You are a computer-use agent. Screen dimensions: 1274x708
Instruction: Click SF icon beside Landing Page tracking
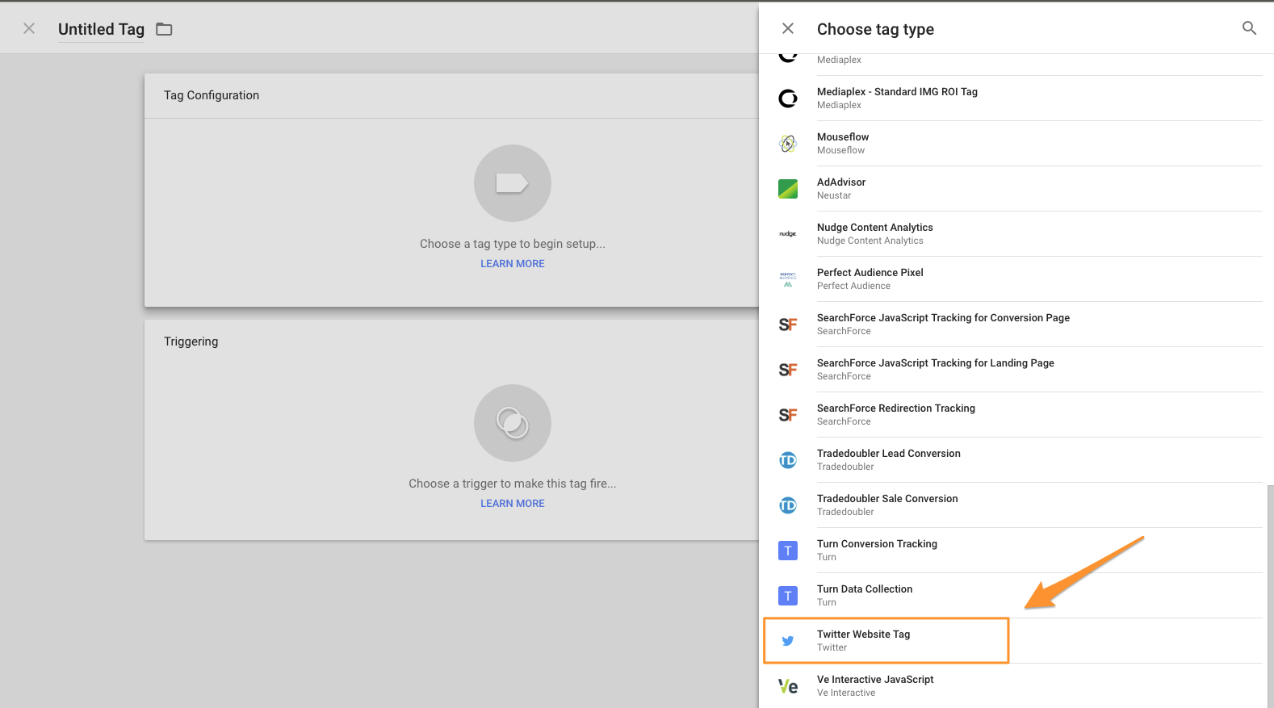coord(788,370)
